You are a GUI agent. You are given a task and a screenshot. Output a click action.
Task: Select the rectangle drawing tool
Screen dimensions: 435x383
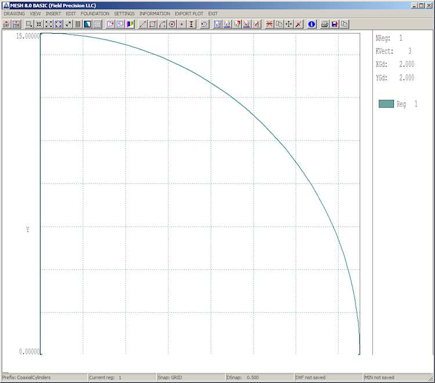pyautogui.click(x=153, y=24)
